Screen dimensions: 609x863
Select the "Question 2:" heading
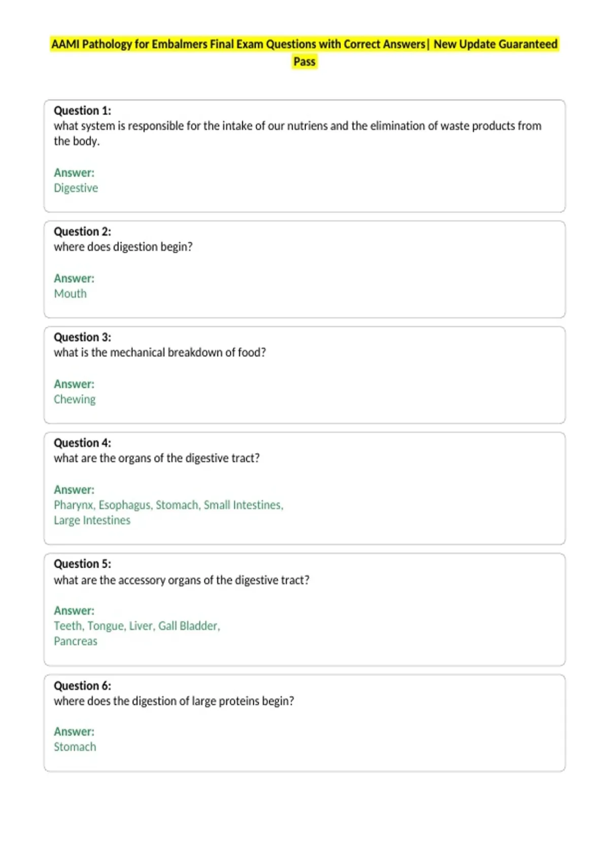click(x=82, y=231)
